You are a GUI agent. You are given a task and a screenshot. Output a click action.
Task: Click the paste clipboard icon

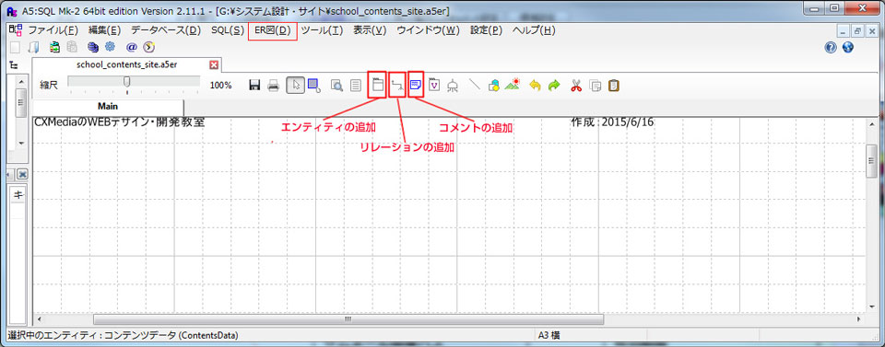coord(614,85)
